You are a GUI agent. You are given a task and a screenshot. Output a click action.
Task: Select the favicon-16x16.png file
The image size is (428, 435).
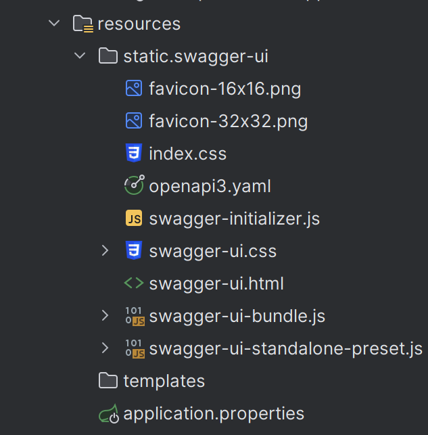[x=225, y=89]
